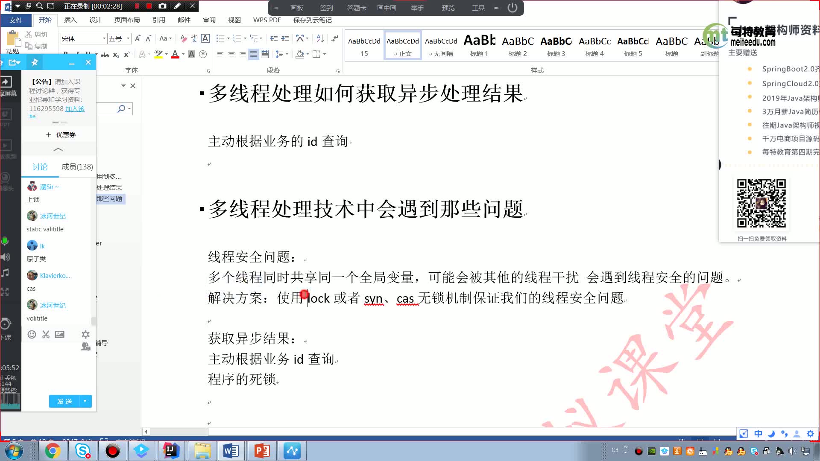The width and height of the screenshot is (820, 461).
Task: Increase paragraph indent
Action: pyautogui.click(x=285, y=38)
